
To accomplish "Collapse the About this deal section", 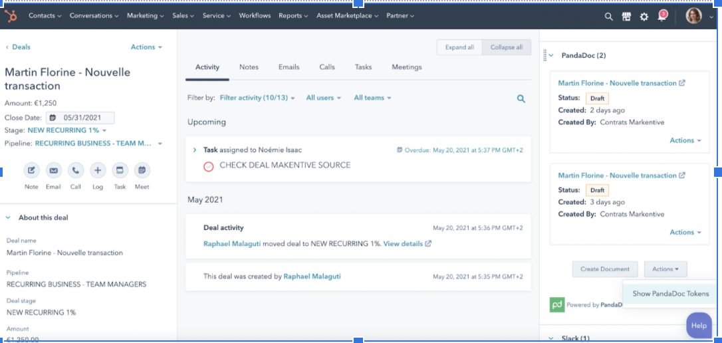I will 8,218.
